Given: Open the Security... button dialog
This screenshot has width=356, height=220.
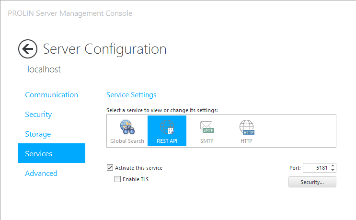Looking at the screenshot, I should 312,182.
